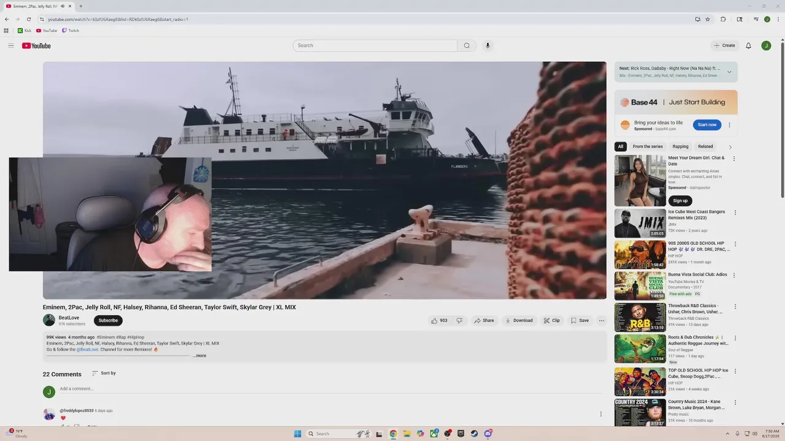Open Country Music 2024 video thumbnail
Image resolution: width=785 pixels, height=441 pixels.
click(640, 413)
